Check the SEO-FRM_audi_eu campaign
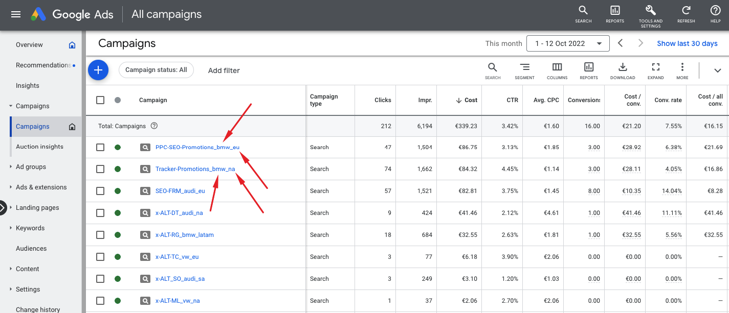Viewport: 729px width, 313px height. 100,191
